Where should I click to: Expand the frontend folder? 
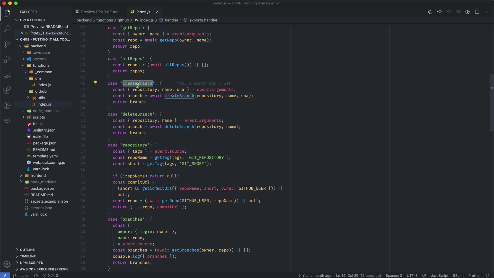[x=38, y=176]
